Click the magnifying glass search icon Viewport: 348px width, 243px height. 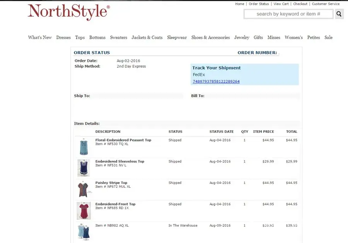(339, 14)
